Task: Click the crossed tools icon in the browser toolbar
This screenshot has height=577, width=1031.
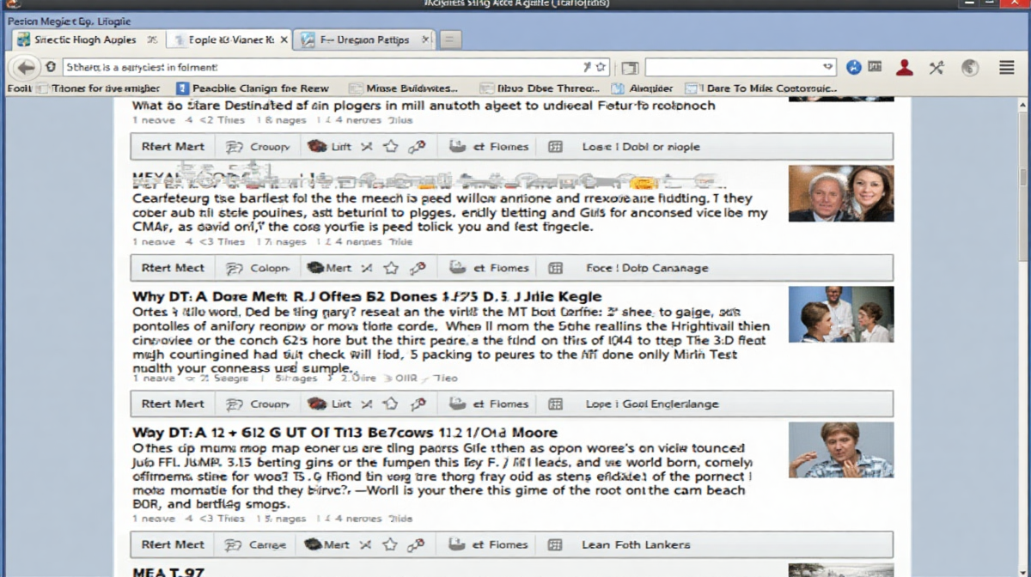Action: (x=936, y=67)
